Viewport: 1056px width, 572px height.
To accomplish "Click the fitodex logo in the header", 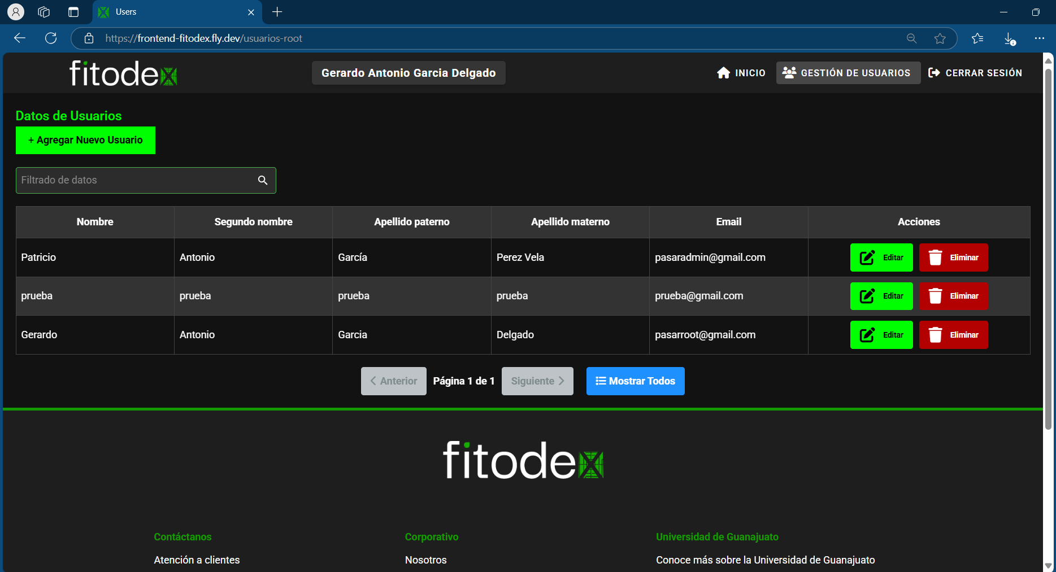I will (123, 73).
